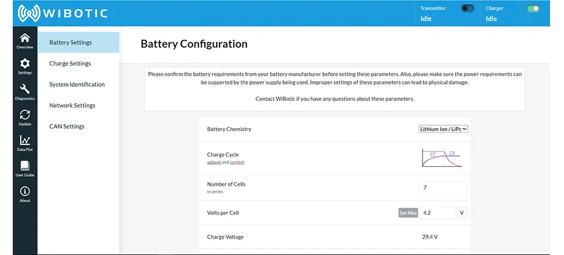Click the Number of Cells input field

(x=443, y=188)
